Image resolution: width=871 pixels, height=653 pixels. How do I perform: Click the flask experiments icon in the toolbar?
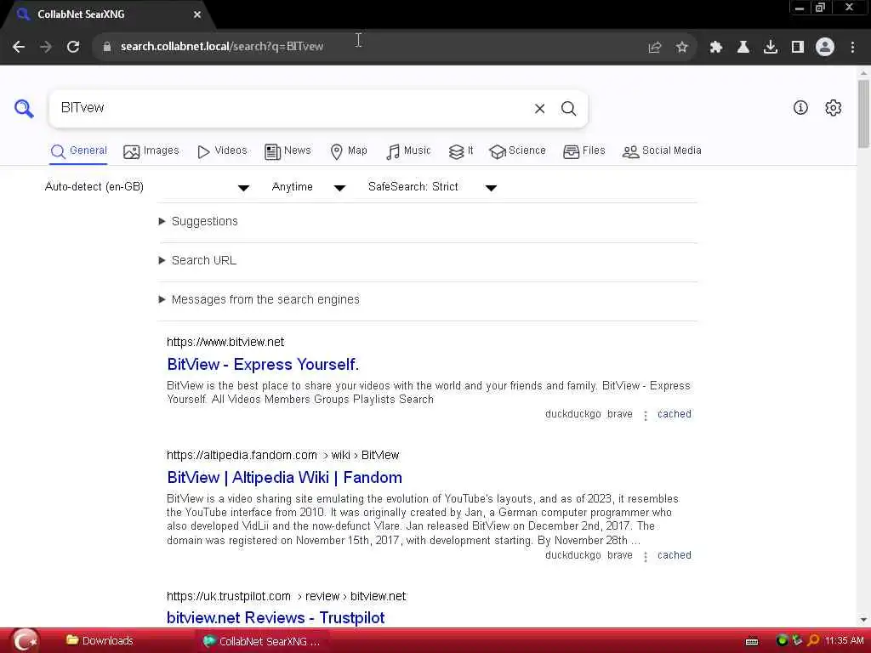pos(743,48)
